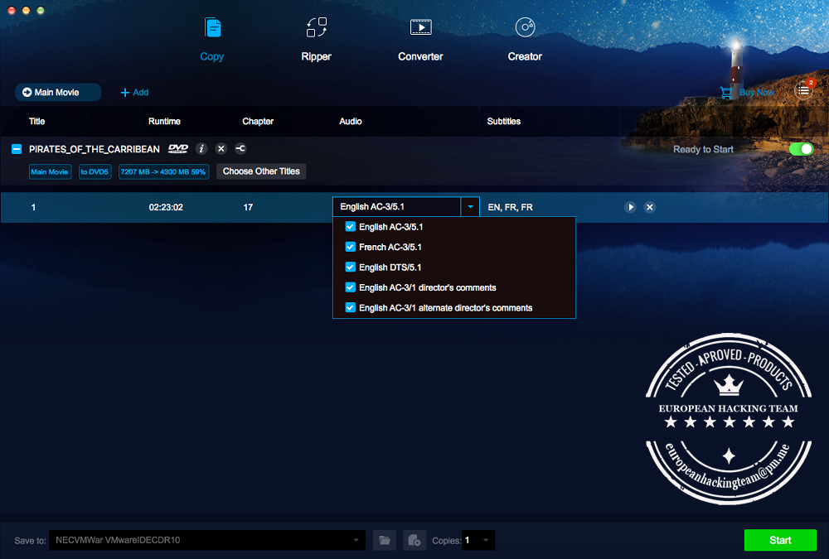Open the Save to destination dropdown
The image size is (829, 559).
click(x=356, y=540)
